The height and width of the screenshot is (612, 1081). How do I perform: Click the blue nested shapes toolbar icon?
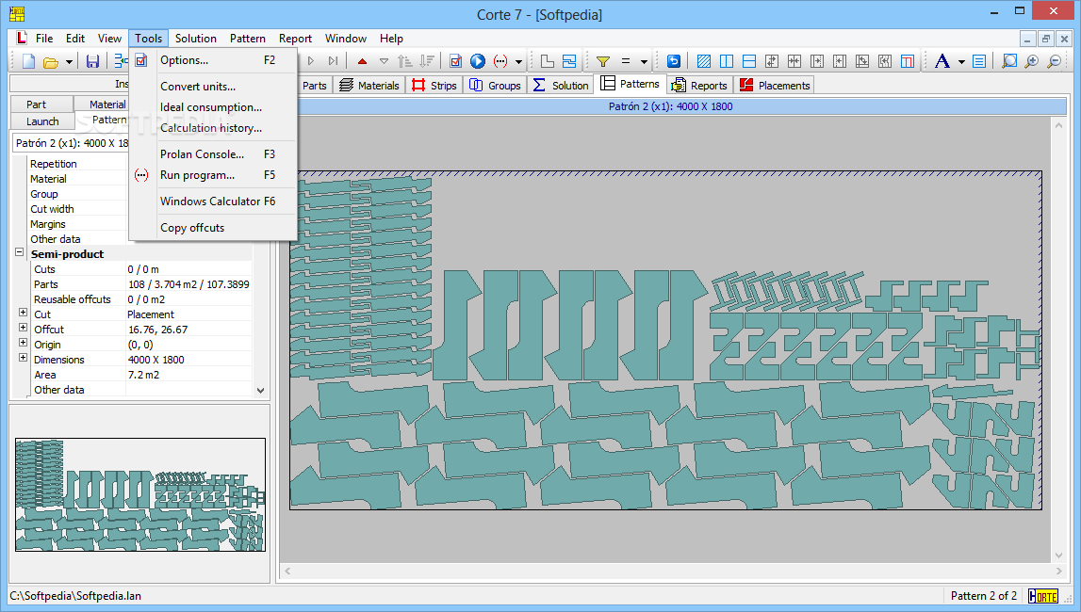pyautogui.click(x=569, y=61)
